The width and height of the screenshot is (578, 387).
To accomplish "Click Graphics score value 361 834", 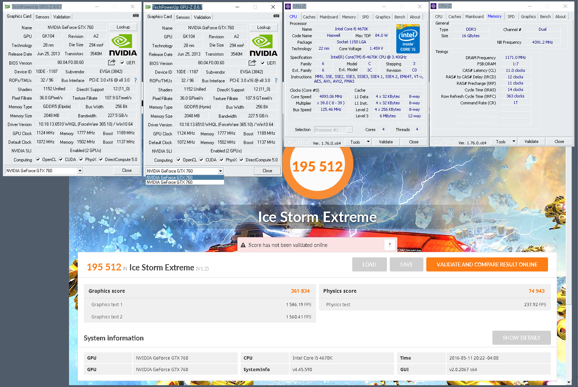I will pyautogui.click(x=300, y=291).
